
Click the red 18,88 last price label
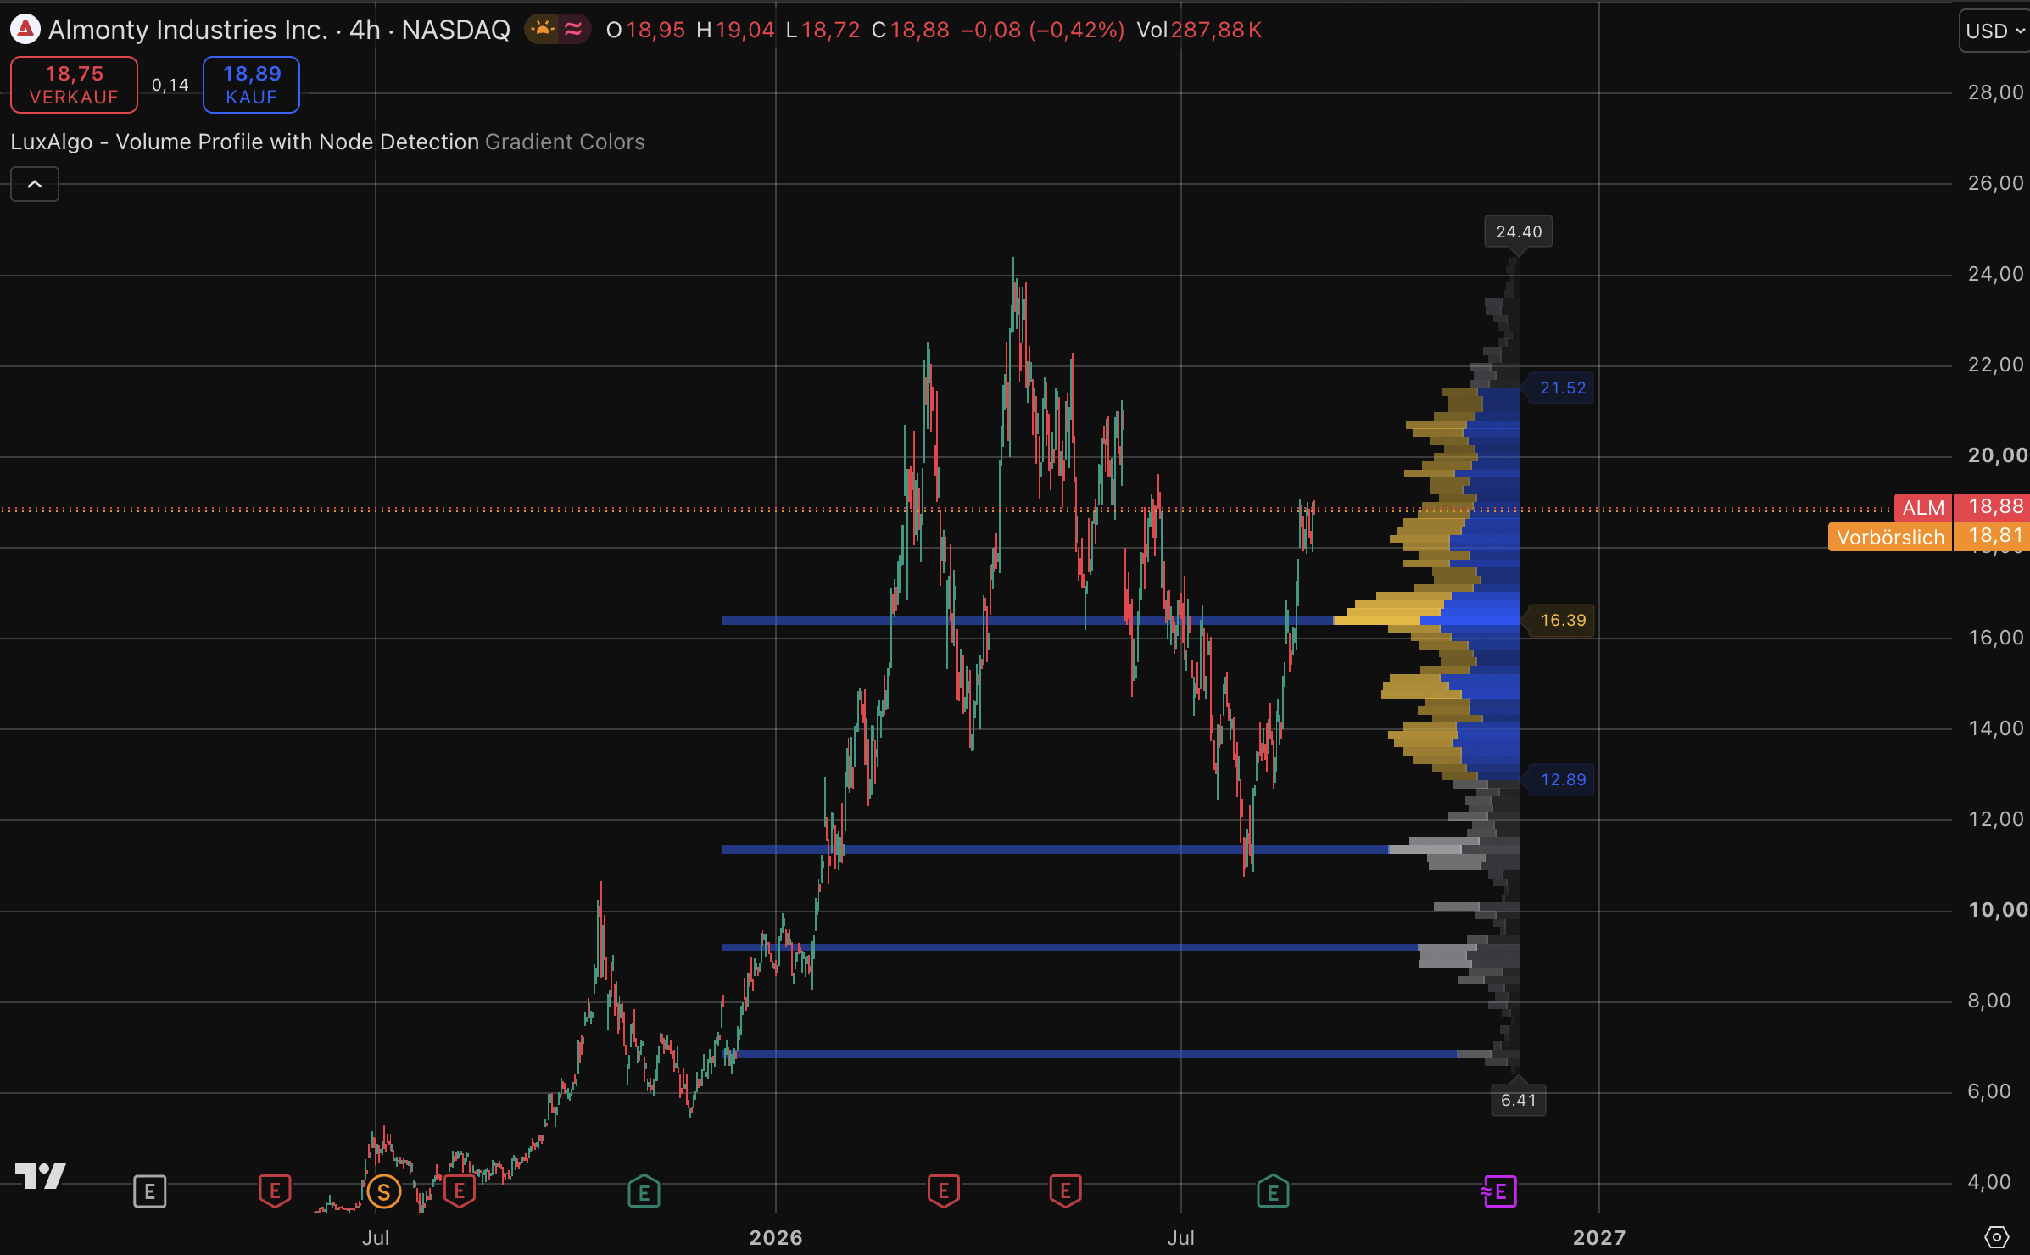pos(1992,507)
